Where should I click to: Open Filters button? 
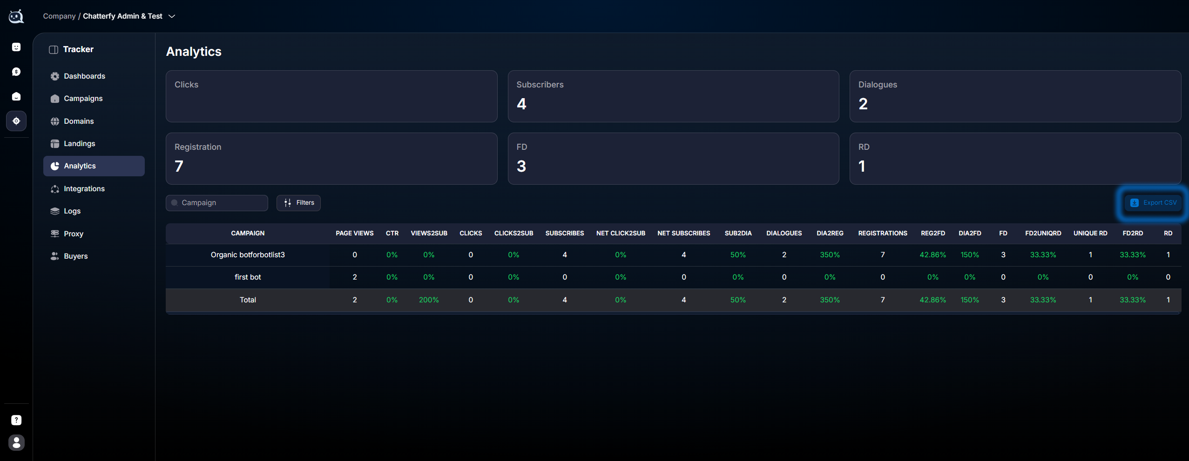point(298,203)
